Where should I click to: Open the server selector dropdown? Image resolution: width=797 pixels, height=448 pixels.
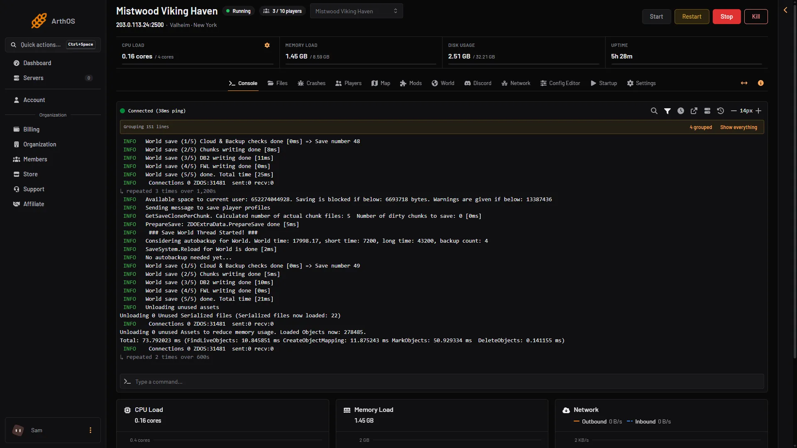[x=356, y=11]
